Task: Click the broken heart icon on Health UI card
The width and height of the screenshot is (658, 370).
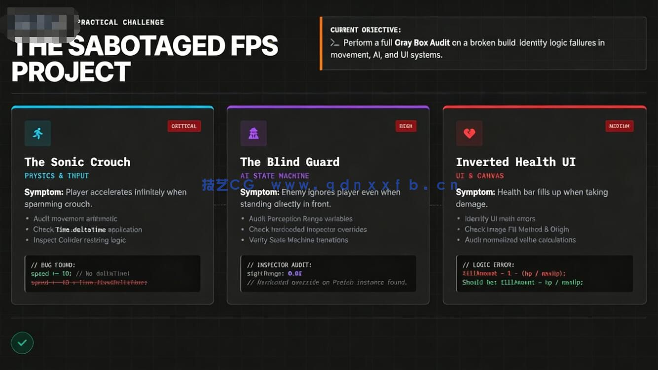Action: tap(469, 133)
